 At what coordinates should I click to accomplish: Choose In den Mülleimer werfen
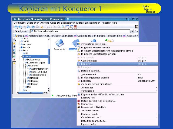pos(117,78)
